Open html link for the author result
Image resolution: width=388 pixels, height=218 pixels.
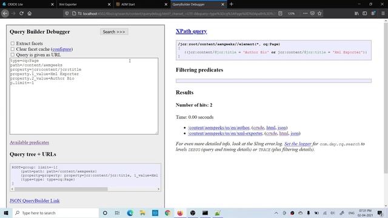point(271,128)
